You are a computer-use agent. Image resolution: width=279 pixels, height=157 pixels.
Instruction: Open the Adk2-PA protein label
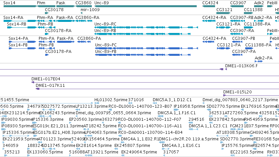(264, 58)
